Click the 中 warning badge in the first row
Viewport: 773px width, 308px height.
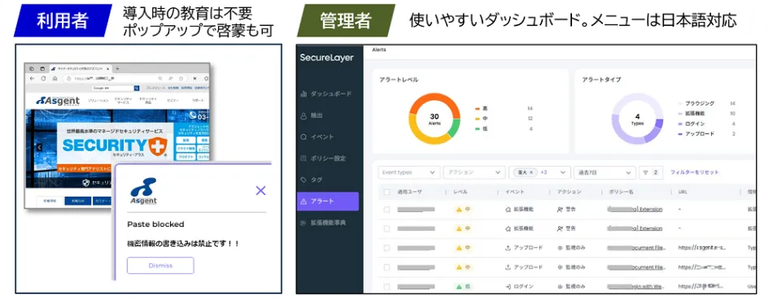point(463,209)
